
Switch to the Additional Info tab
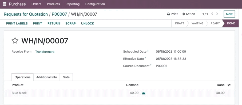point(47,77)
